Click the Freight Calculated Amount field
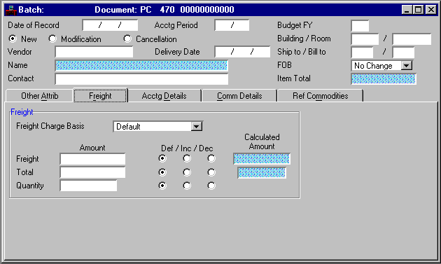 [262, 159]
